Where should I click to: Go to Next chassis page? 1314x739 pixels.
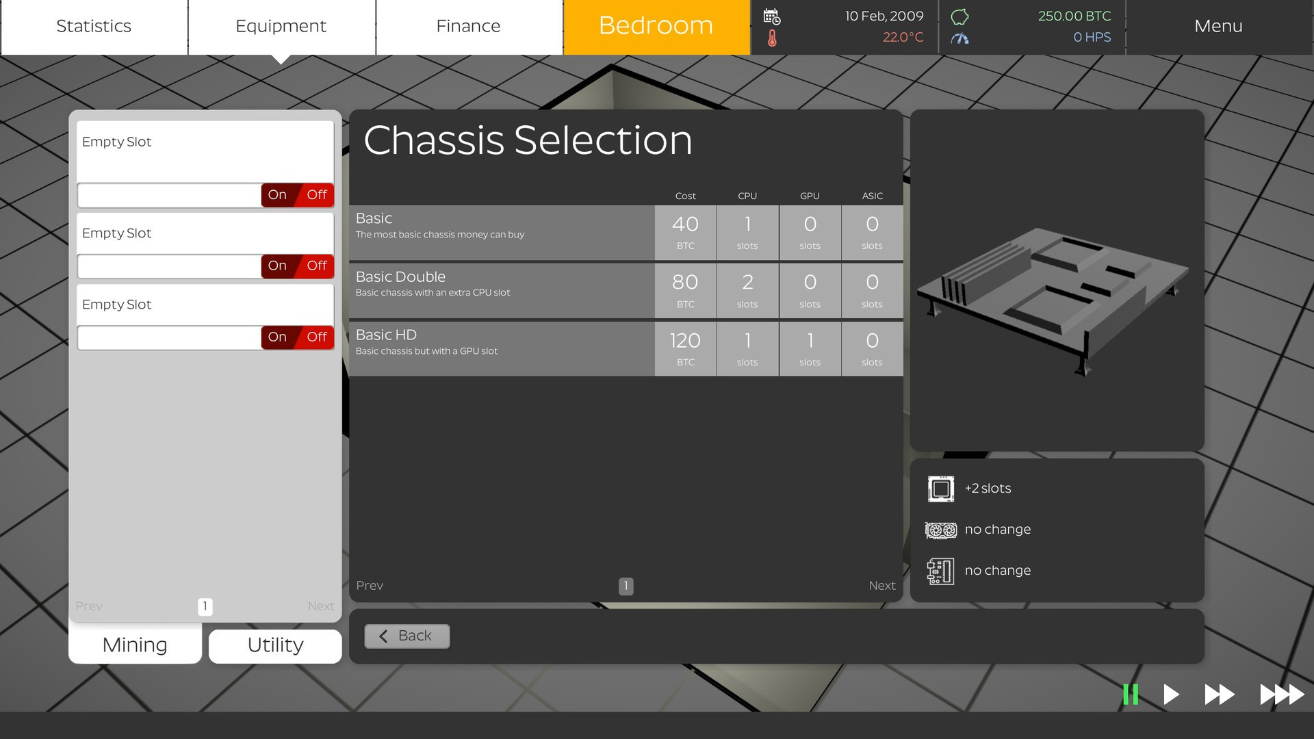point(881,586)
